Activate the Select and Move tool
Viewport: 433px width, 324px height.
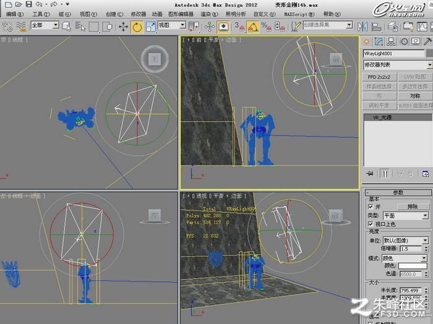123,27
